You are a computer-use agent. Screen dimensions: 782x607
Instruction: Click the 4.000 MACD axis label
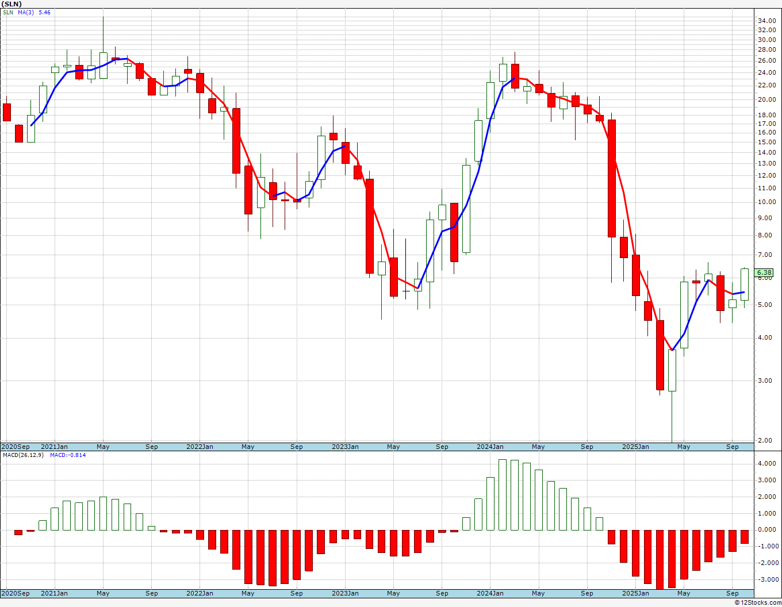tap(768, 464)
